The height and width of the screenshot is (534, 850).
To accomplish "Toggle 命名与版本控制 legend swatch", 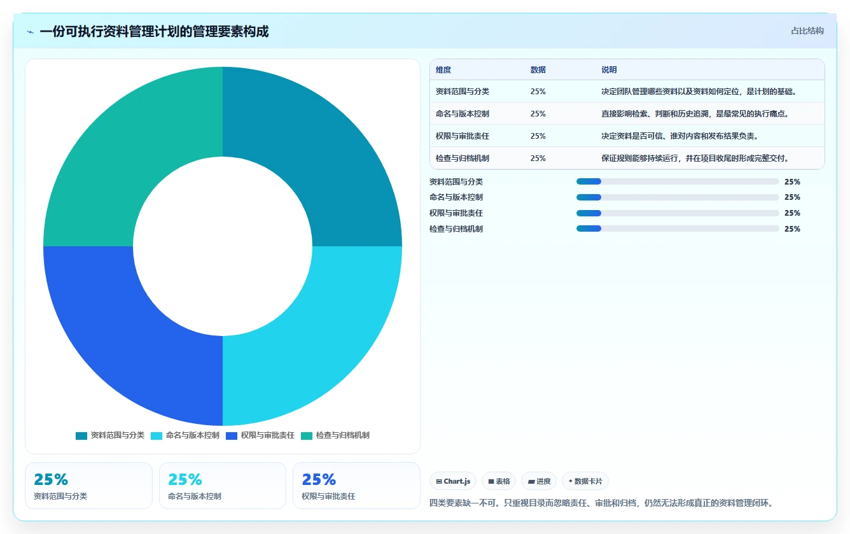I will coord(157,436).
